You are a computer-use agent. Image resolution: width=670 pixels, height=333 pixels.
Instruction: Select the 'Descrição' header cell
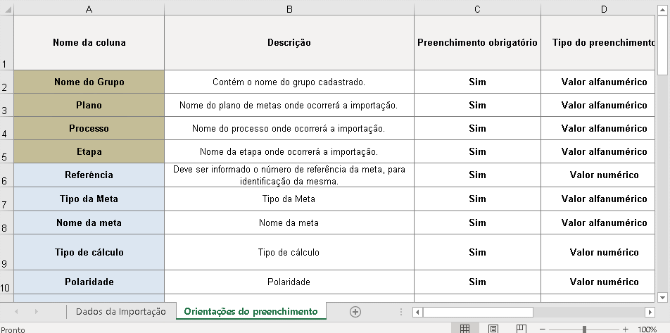coord(289,43)
